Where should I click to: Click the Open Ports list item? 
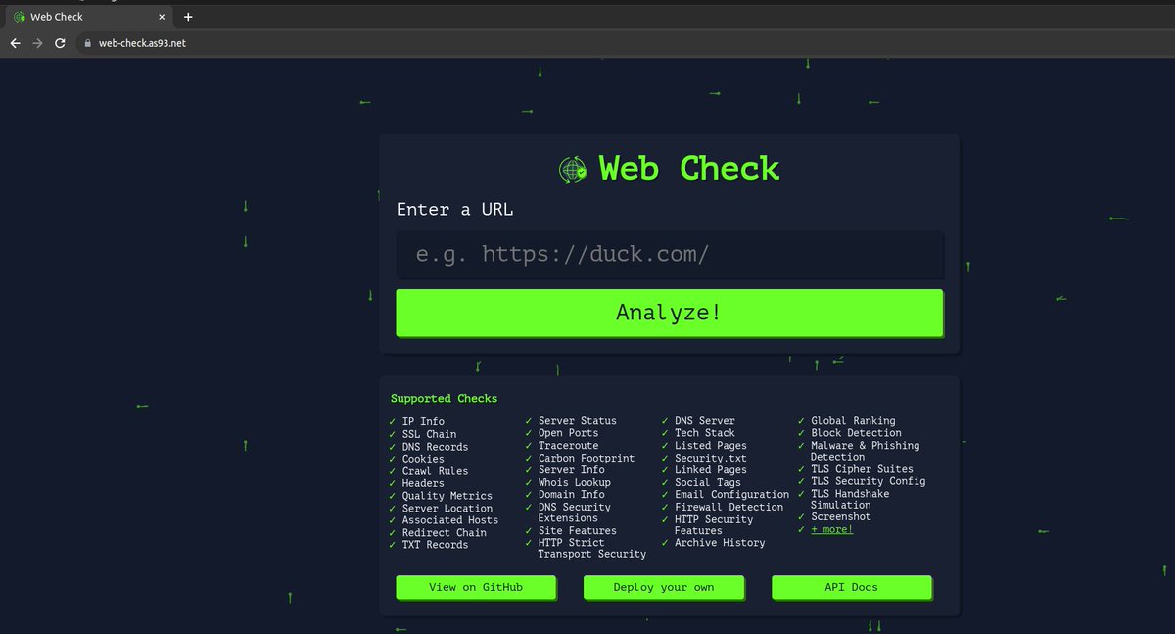(x=568, y=433)
